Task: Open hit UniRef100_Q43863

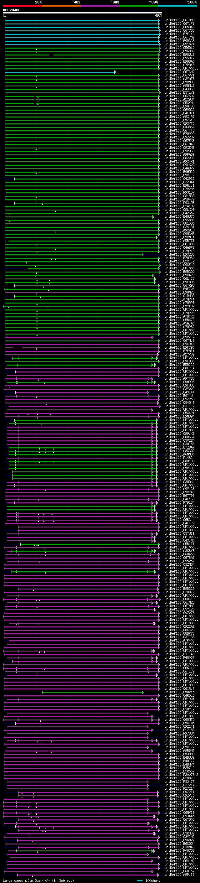Action: (x=179, y=89)
